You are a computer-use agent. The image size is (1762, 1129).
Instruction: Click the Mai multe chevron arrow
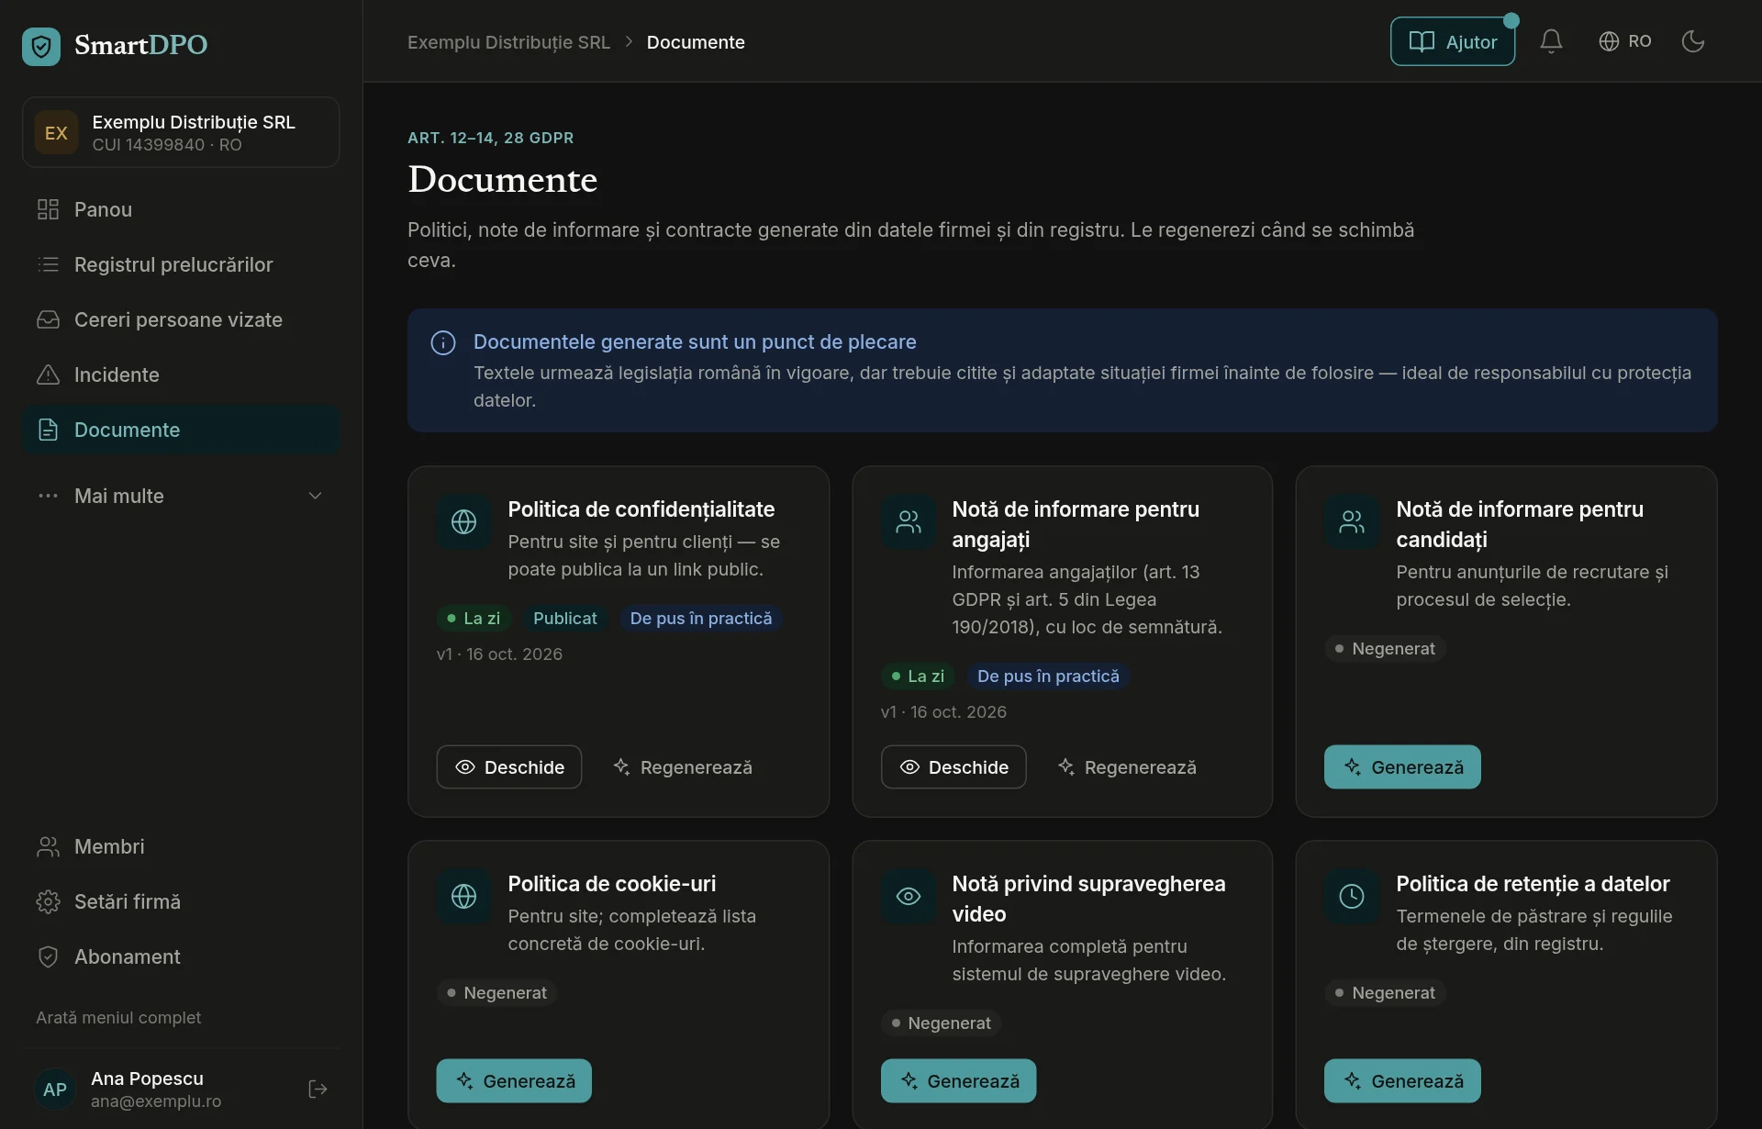(315, 496)
